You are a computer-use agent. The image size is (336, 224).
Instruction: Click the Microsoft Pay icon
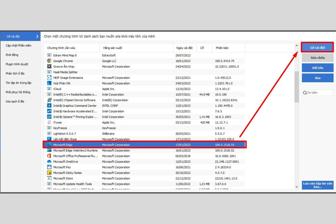(x=49, y=167)
